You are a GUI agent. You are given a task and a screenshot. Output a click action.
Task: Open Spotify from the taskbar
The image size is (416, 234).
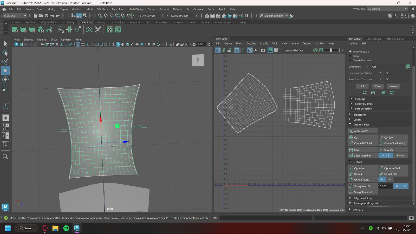point(66,228)
